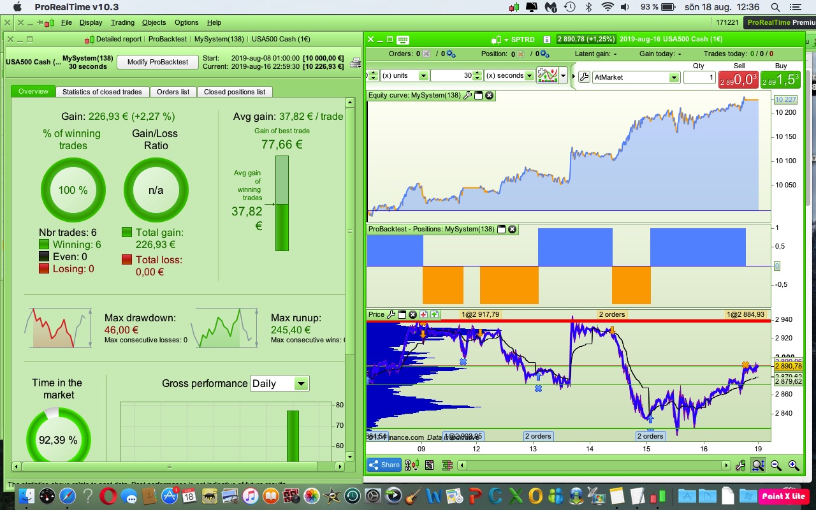Image resolution: width=816 pixels, height=510 pixels.
Task: Switch to Statistics of closed trades tab
Action: pos(102,92)
